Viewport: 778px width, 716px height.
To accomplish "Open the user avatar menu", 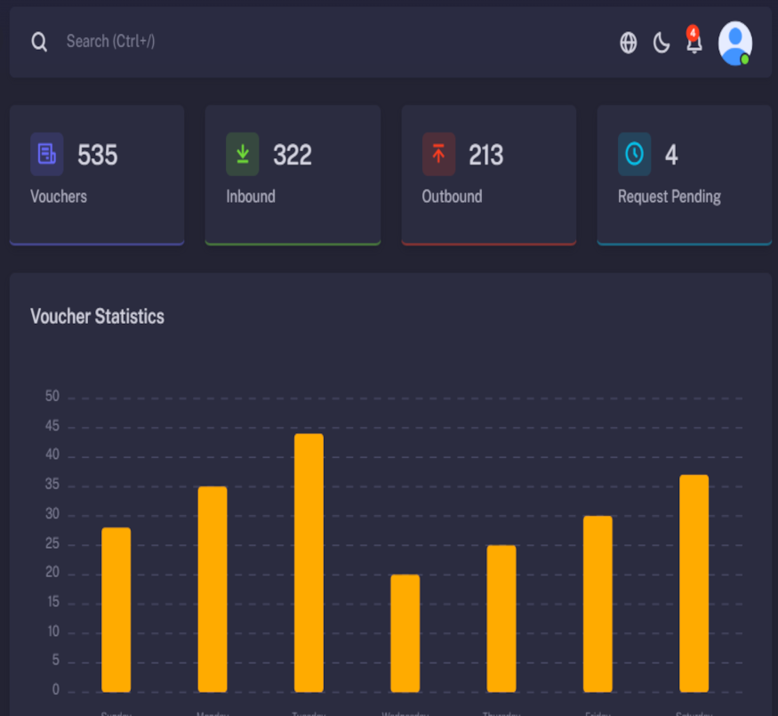I will coord(734,44).
